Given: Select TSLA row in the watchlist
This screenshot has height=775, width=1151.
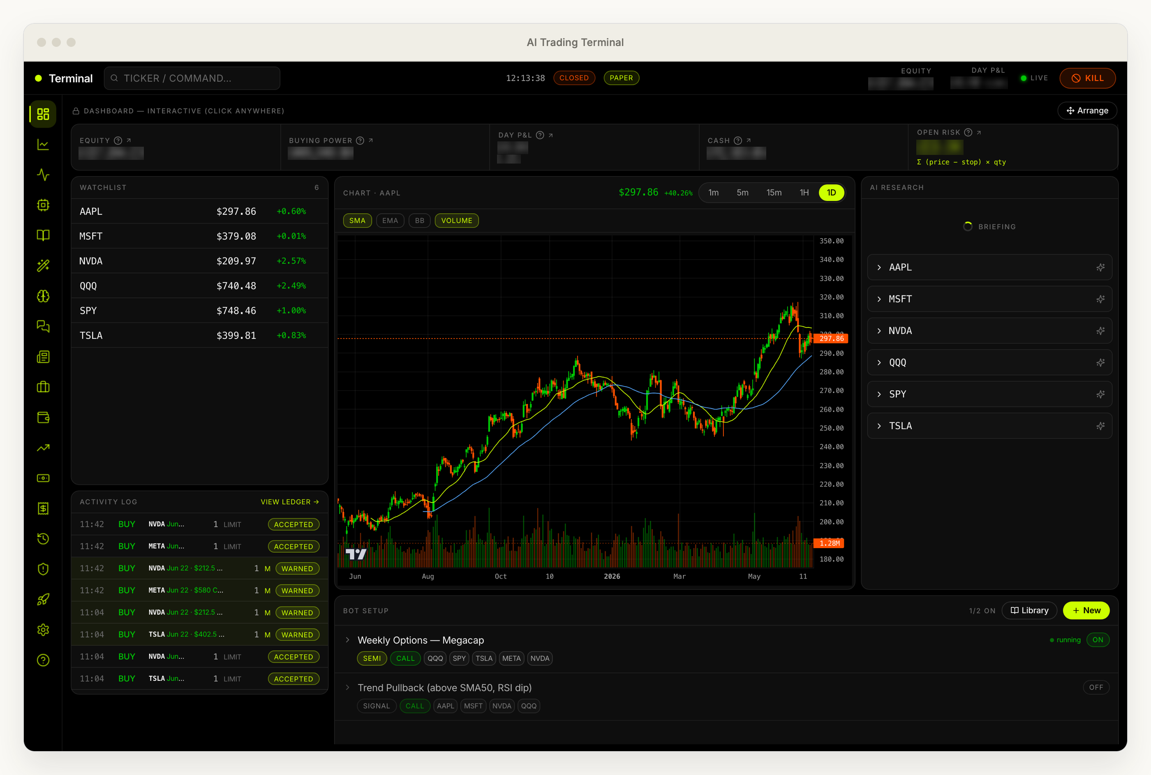Looking at the screenshot, I should tap(200, 336).
